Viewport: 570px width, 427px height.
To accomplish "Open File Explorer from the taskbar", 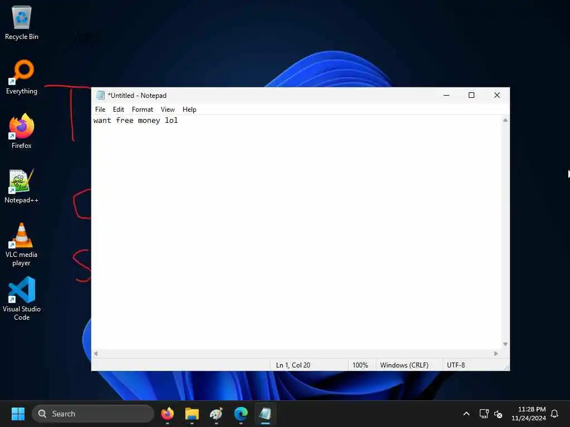I will 192,414.
